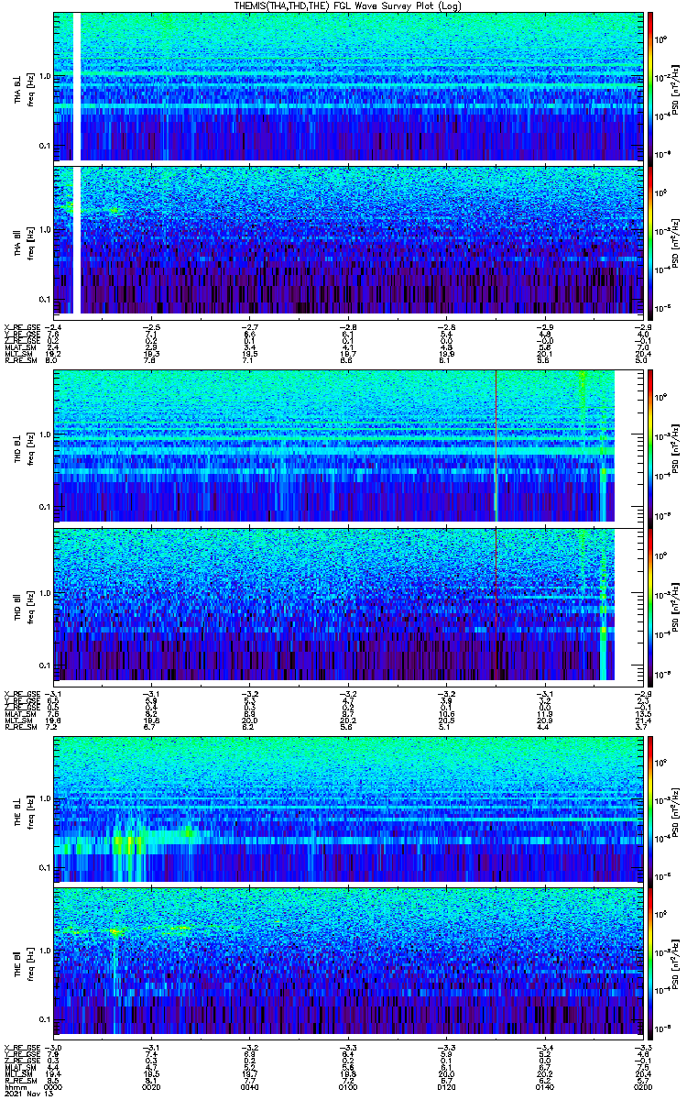Click the PSD color bar beside THE B-parallel panel
687x1100 pixels.
pos(650,962)
